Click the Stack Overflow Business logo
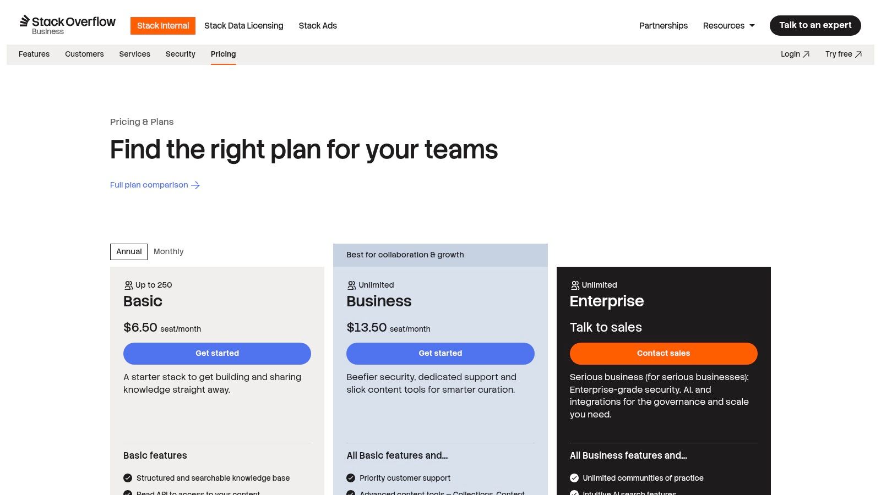The height and width of the screenshot is (495, 881). click(x=67, y=24)
